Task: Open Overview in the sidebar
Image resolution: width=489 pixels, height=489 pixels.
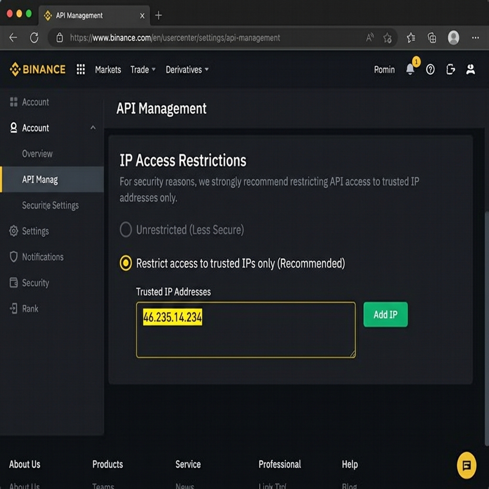Action: coord(37,153)
